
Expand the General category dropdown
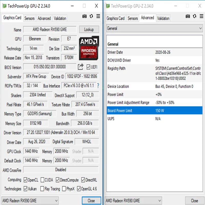click(x=155, y=28)
